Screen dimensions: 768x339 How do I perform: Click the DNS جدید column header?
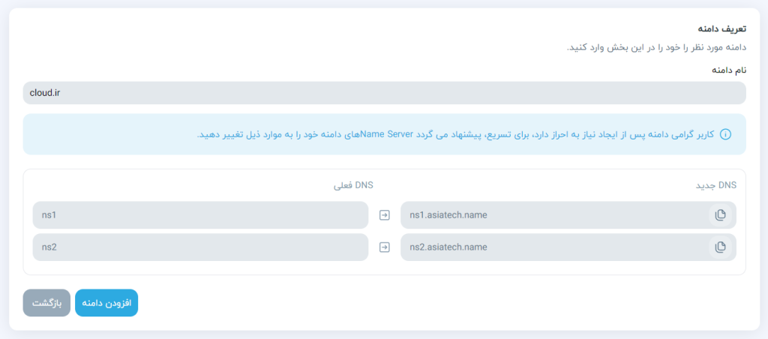717,184
